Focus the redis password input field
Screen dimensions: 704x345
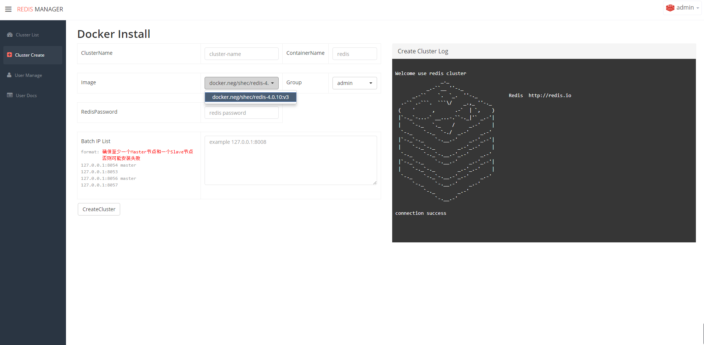tap(241, 113)
